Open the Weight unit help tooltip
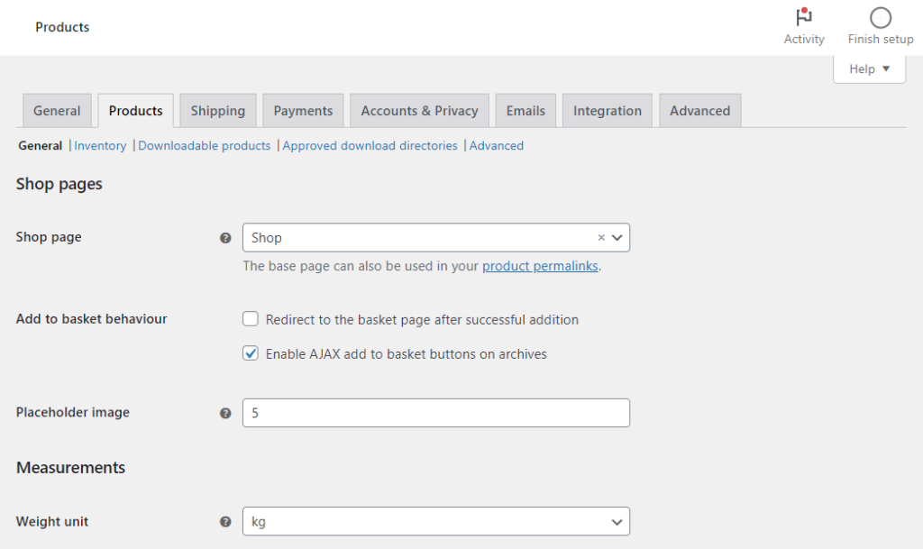The height and width of the screenshot is (549, 923). click(x=224, y=521)
